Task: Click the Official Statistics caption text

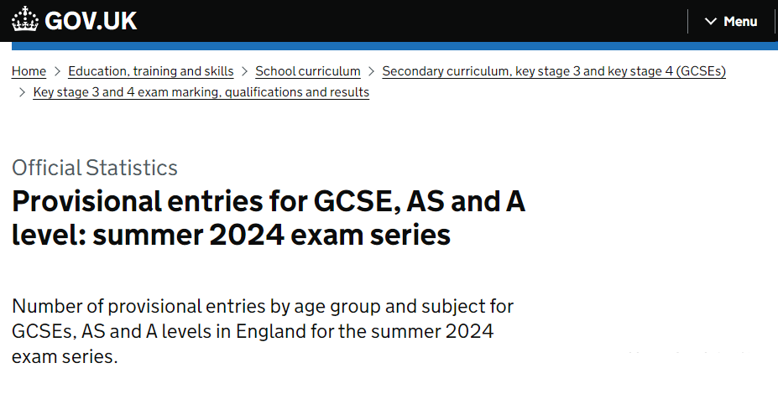Action: (x=95, y=168)
